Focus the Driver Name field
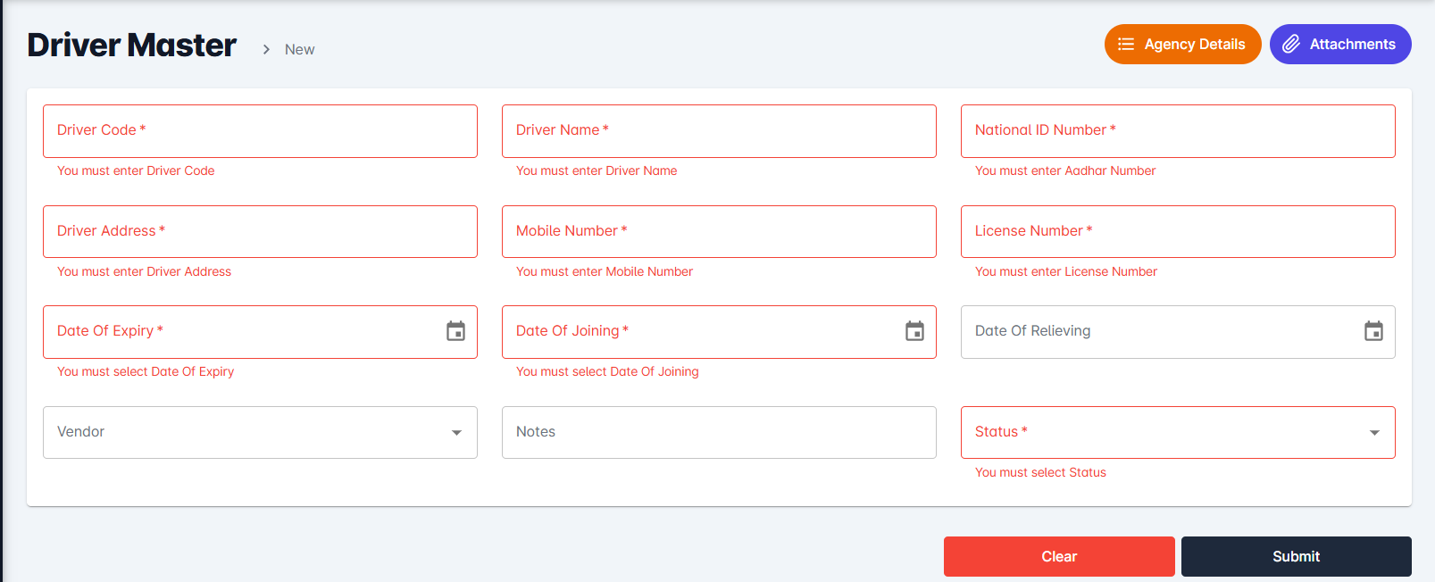The image size is (1435, 582). pos(719,131)
